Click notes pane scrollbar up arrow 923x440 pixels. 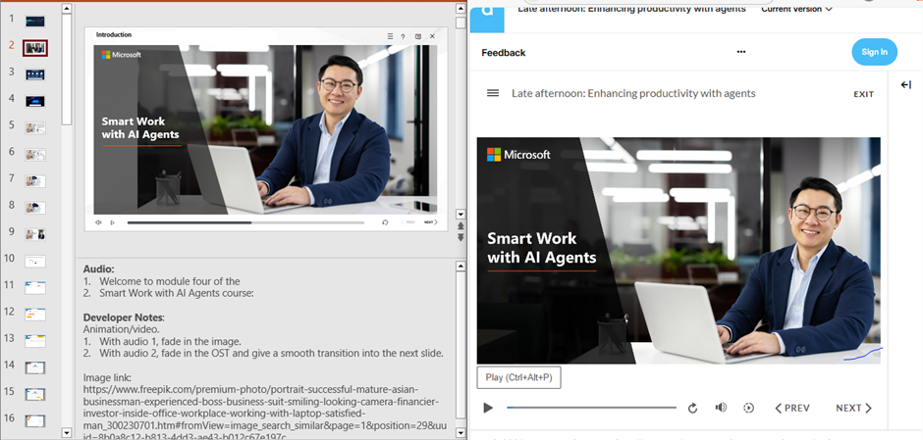tap(461, 267)
